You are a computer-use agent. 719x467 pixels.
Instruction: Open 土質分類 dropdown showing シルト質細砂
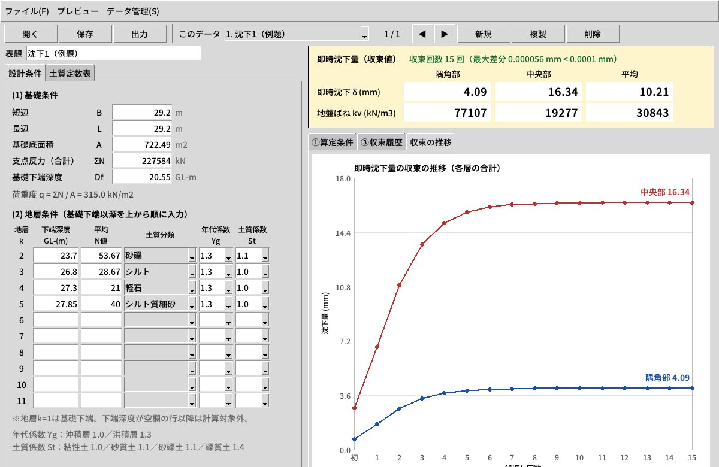click(x=160, y=304)
